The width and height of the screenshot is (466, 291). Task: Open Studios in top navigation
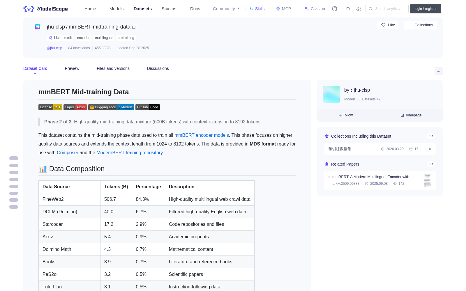[169, 9]
